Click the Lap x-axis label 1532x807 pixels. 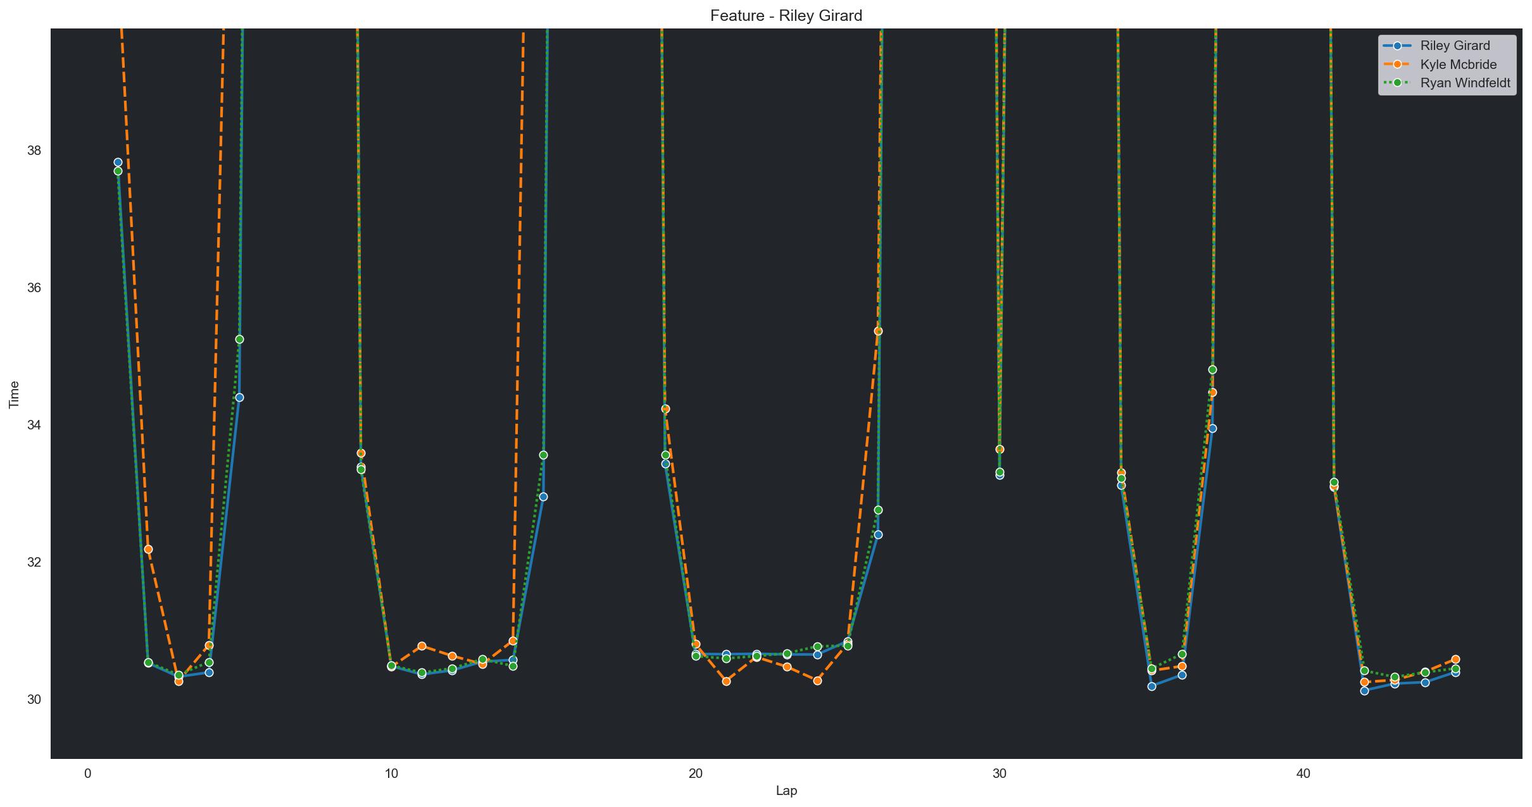(x=786, y=791)
